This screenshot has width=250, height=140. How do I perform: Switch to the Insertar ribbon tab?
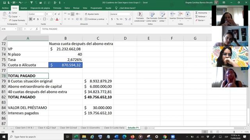pos(24,8)
